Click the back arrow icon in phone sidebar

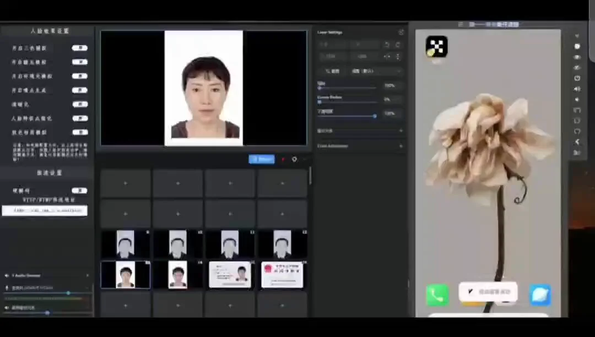pyautogui.click(x=577, y=142)
